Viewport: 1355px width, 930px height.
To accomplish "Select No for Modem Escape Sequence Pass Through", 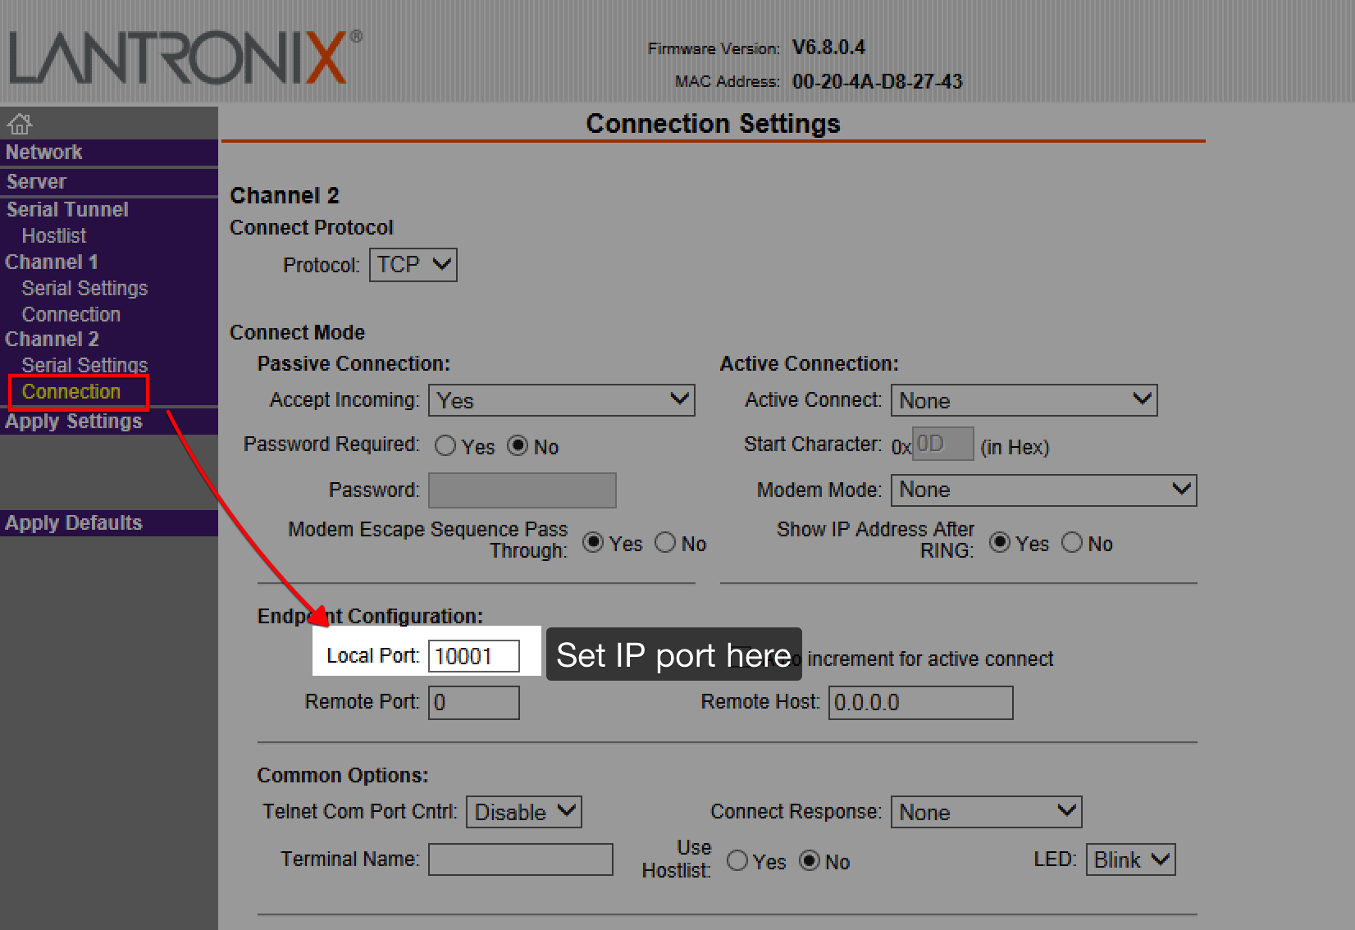I will coord(665,543).
